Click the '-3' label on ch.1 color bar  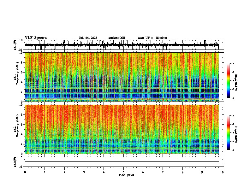pos(233,63)
